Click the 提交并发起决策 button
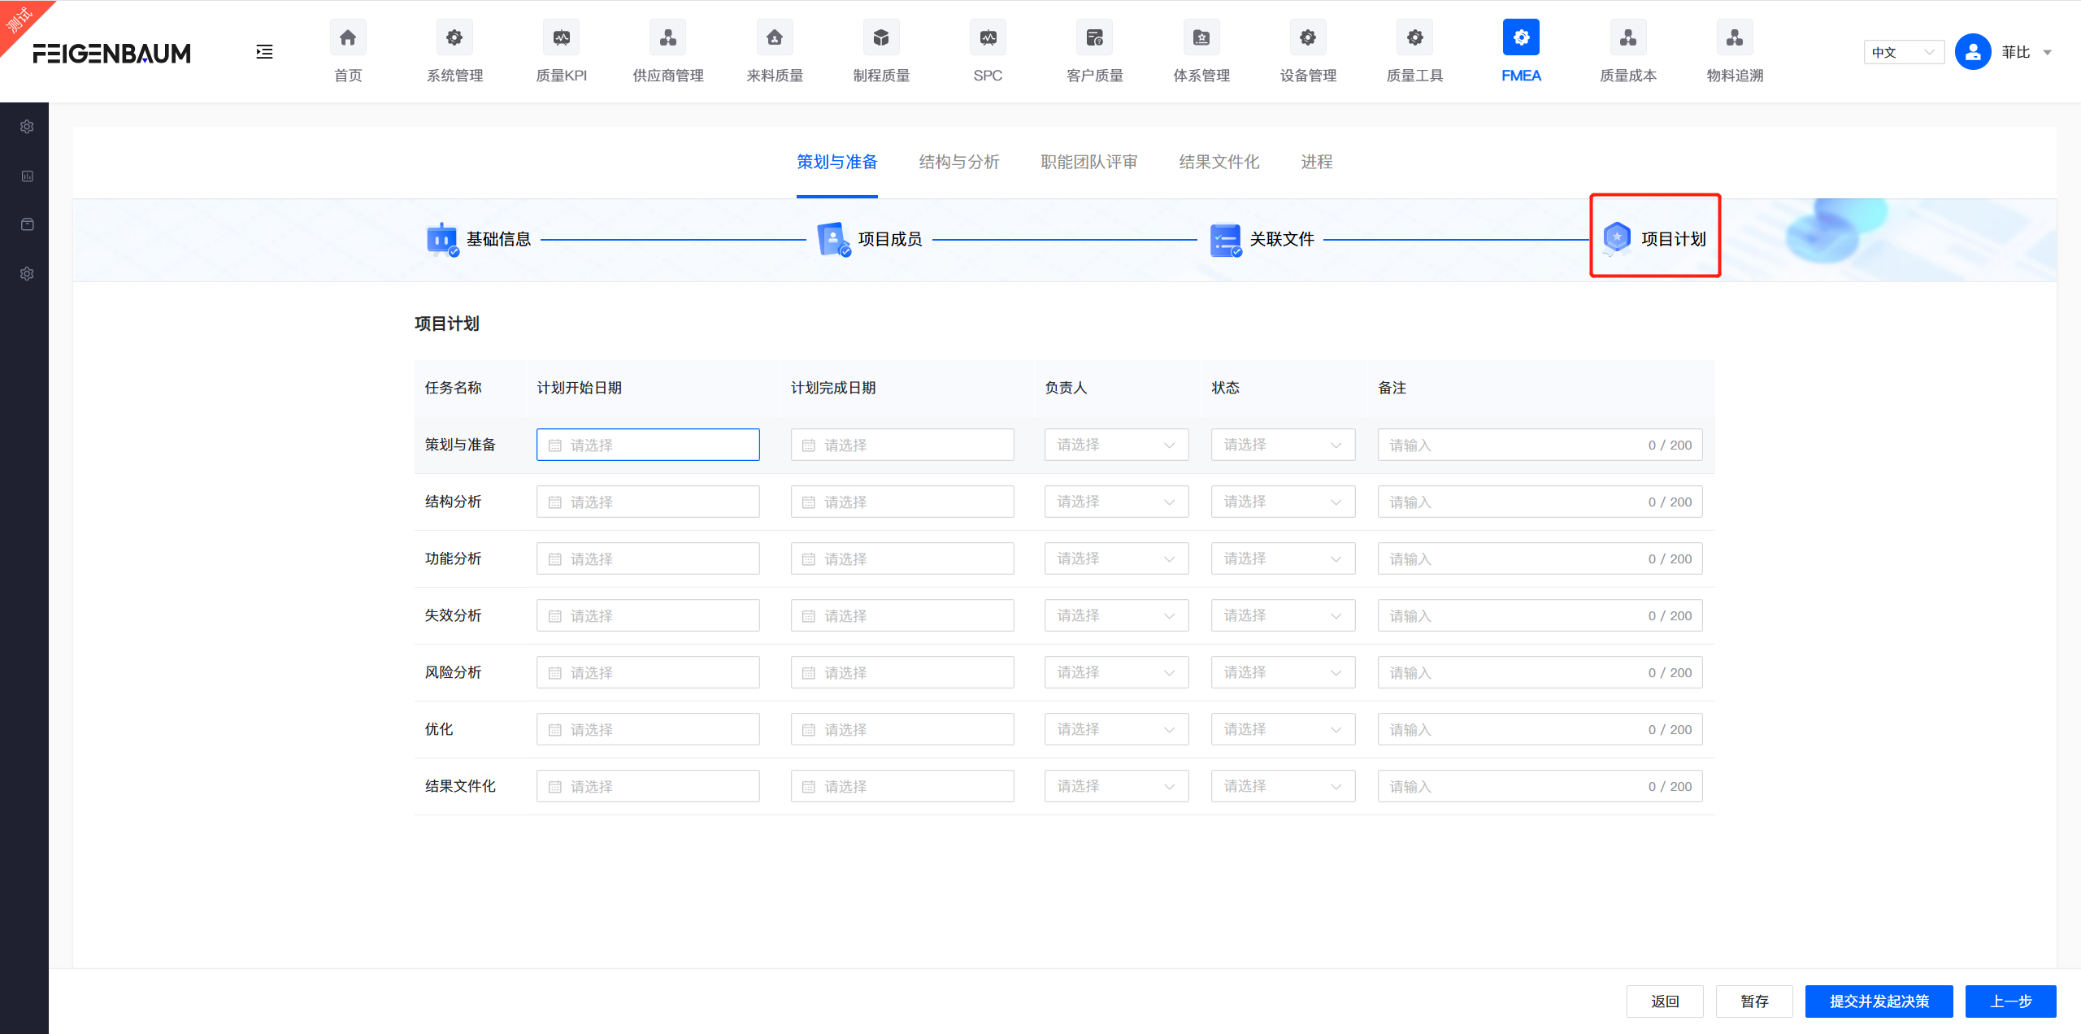The image size is (2081, 1034). click(1879, 1001)
